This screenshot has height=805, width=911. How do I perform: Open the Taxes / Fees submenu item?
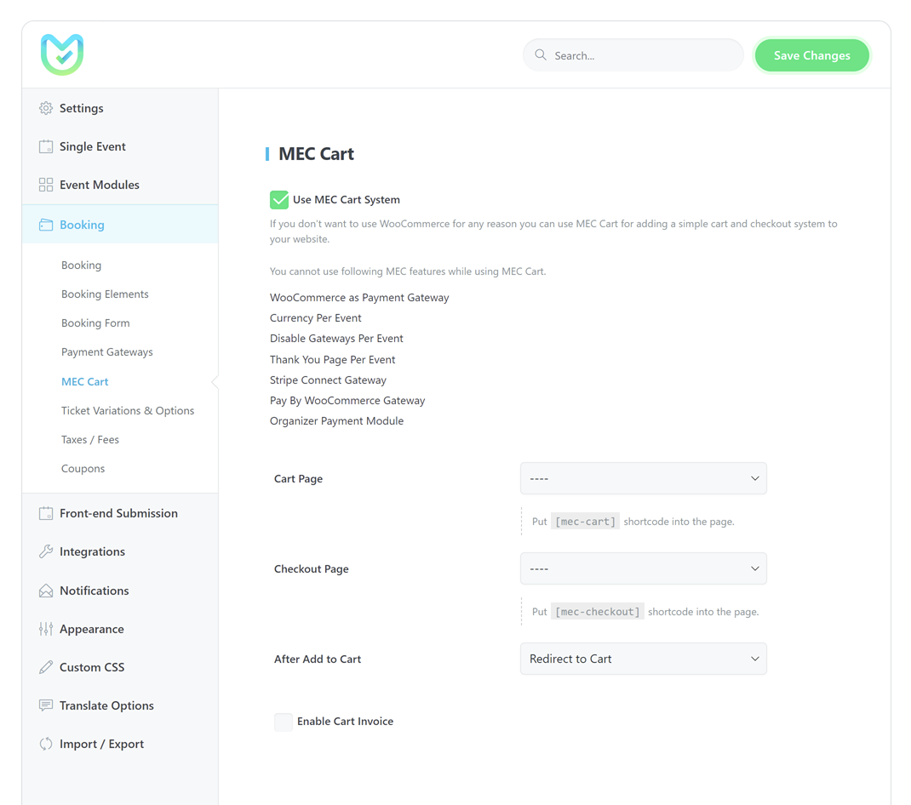[90, 440]
